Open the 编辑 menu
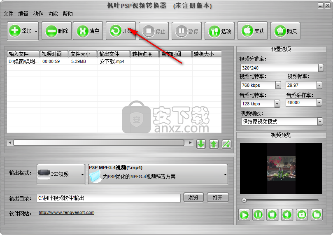 click(23, 14)
